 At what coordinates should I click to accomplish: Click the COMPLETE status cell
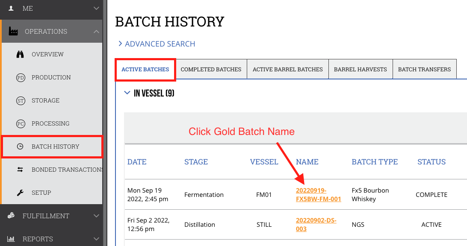click(432, 195)
